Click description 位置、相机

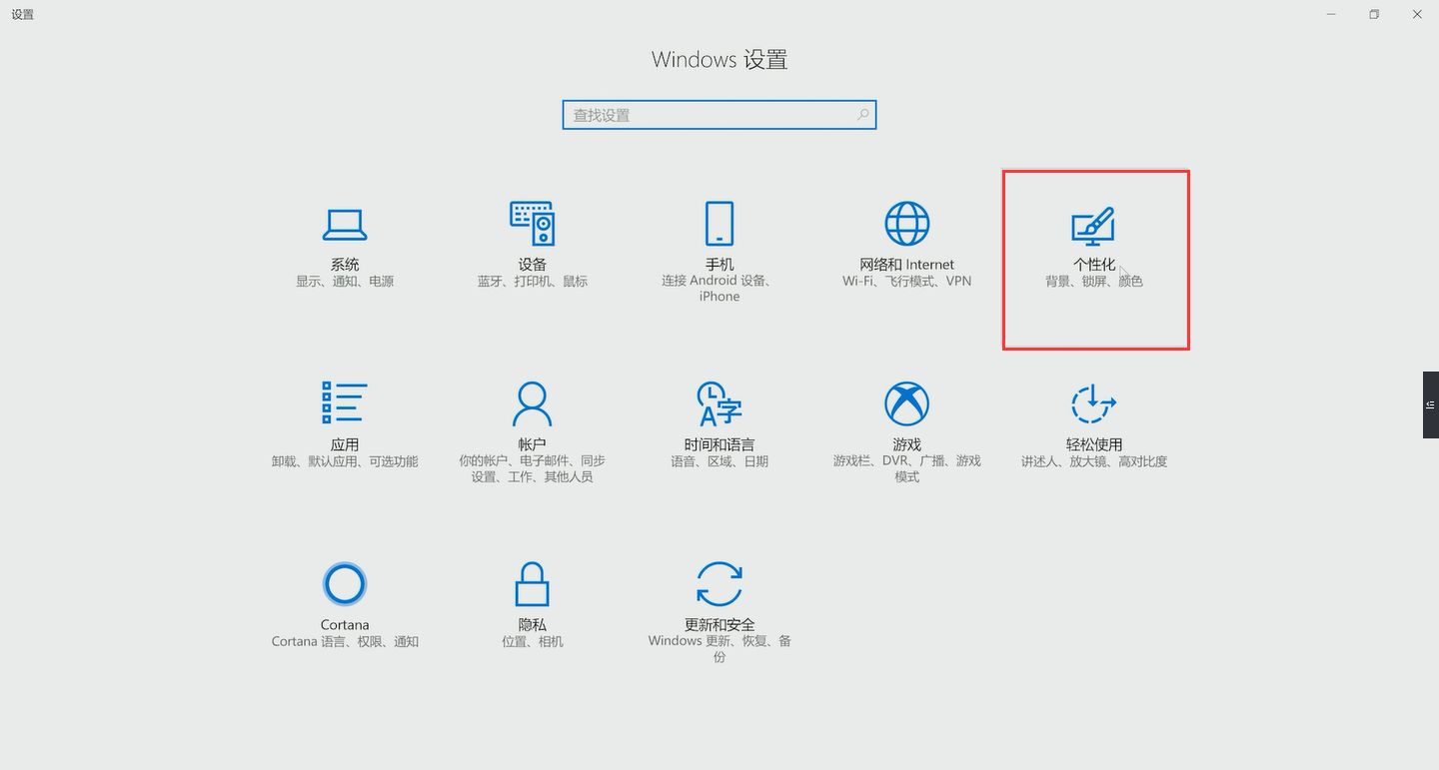532,641
